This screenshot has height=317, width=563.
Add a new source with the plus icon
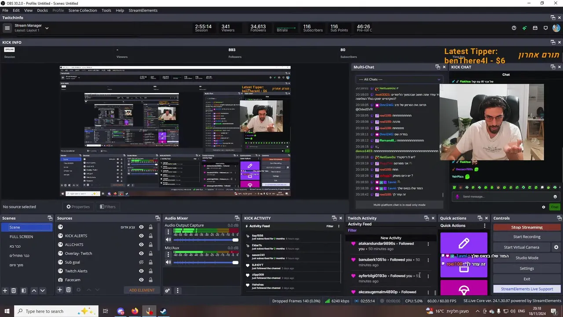click(x=59, y=290)
